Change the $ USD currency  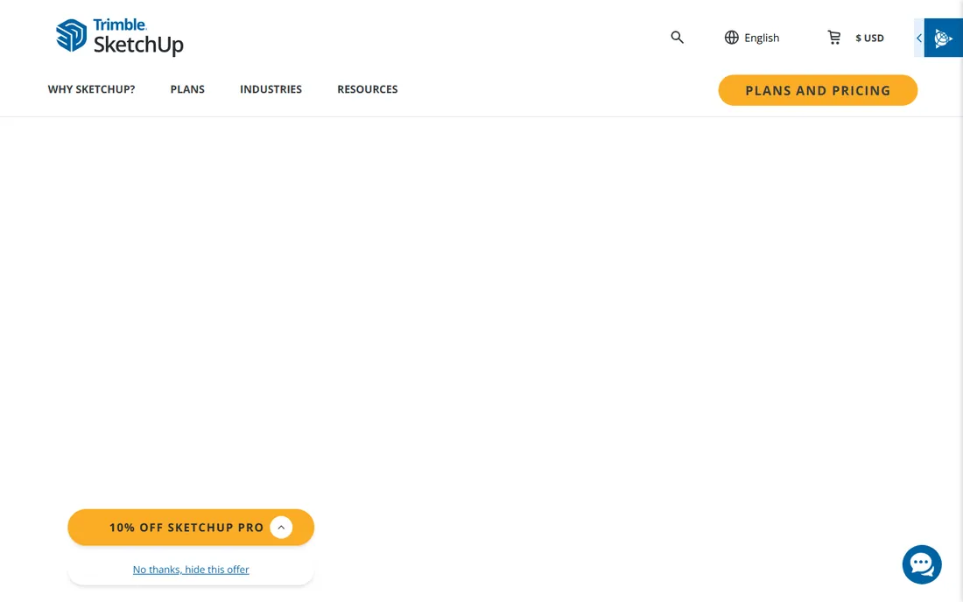click(x=869, y=38)
